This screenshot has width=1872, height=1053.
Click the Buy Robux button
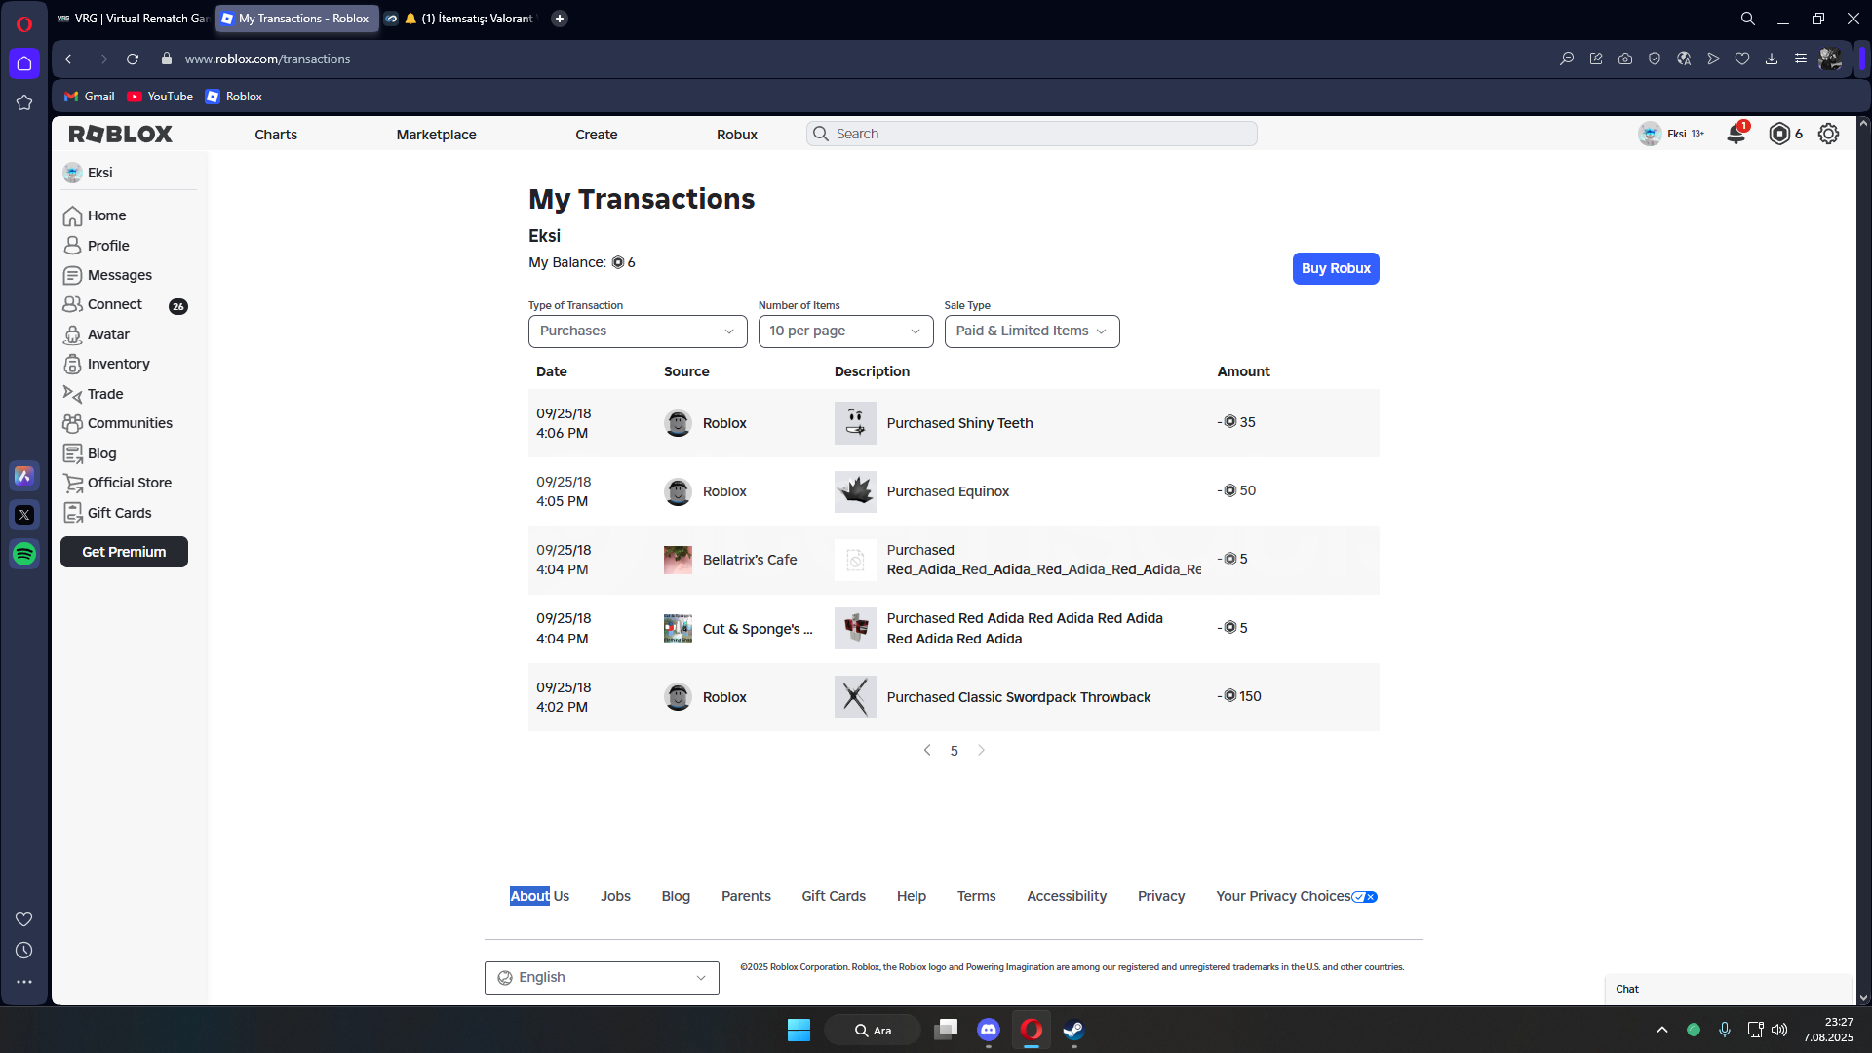point(1336,268)
